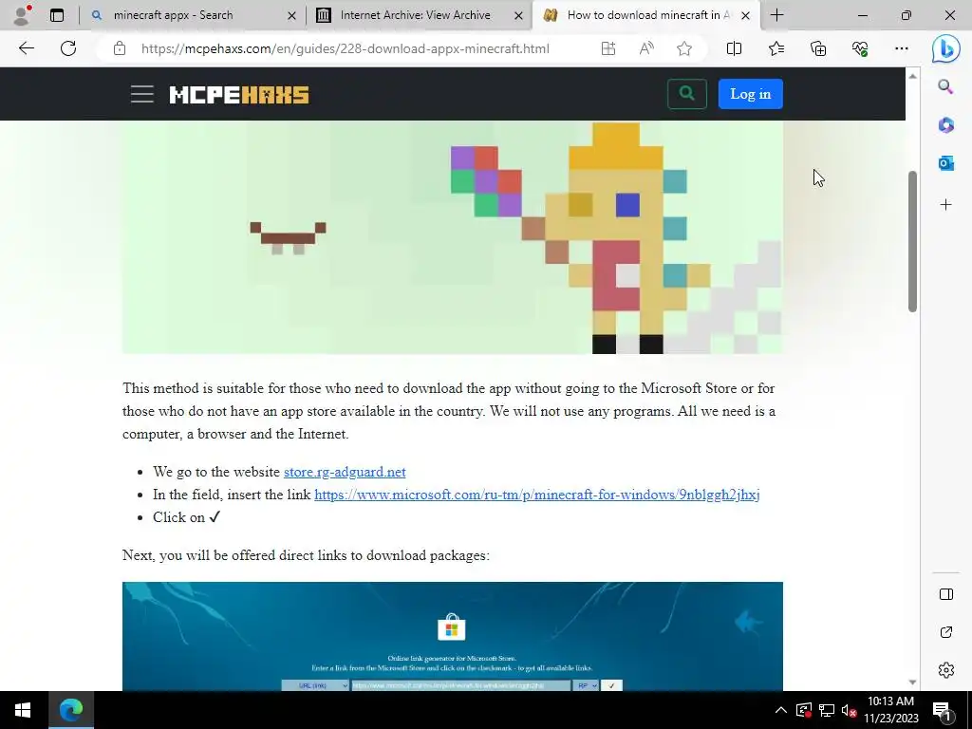Click the Log in button
This screenshot has width=972, height=729.
[750, 94]
